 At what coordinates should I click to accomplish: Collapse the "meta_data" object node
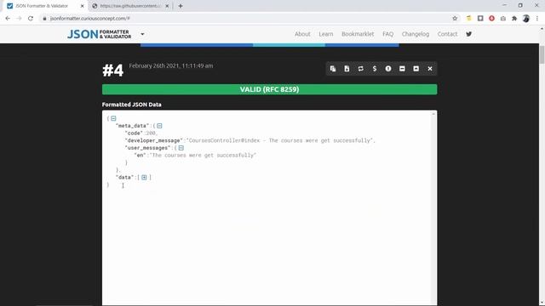pyautogui.click(x=159, y=126)
